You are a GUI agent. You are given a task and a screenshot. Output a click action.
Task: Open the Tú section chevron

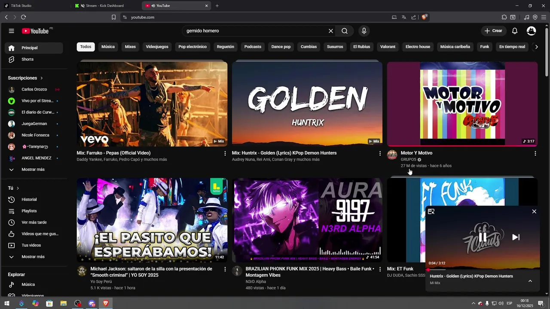pyautogui.click(x=18, y=188)
